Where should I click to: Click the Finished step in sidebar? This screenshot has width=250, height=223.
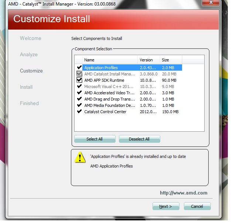tap(29, 103)
